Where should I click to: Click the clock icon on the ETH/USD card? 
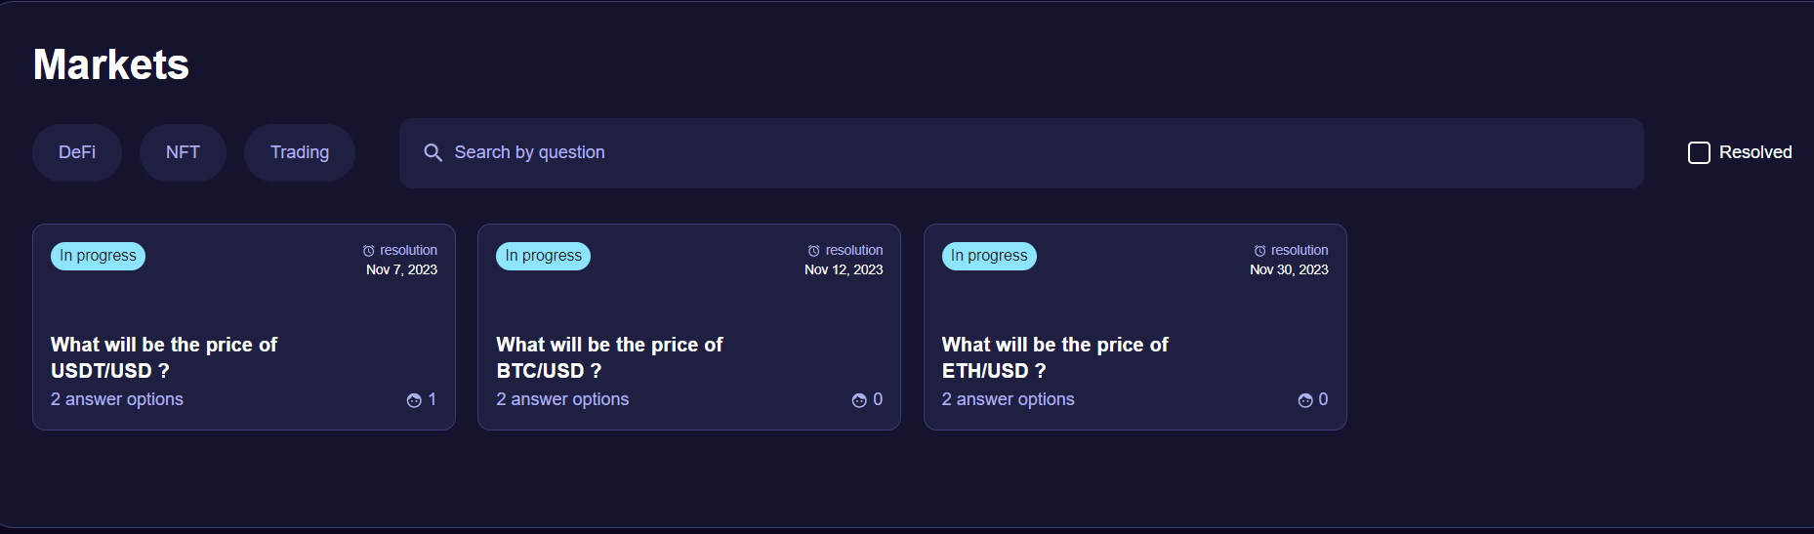(x=1259, y=251)
